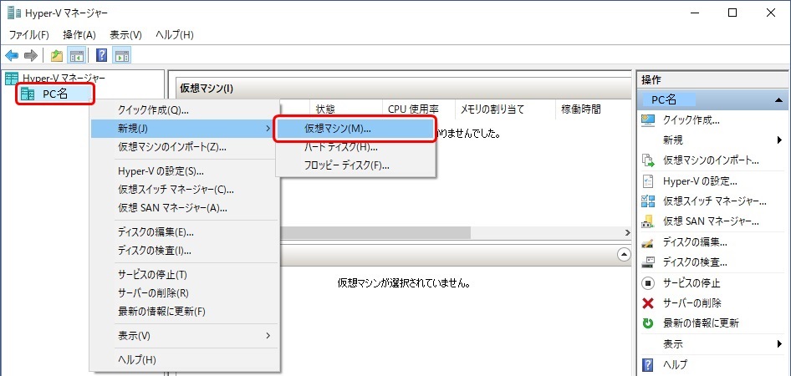Click the Up one level folder icon
791x376 pixels.
[57, 55]
